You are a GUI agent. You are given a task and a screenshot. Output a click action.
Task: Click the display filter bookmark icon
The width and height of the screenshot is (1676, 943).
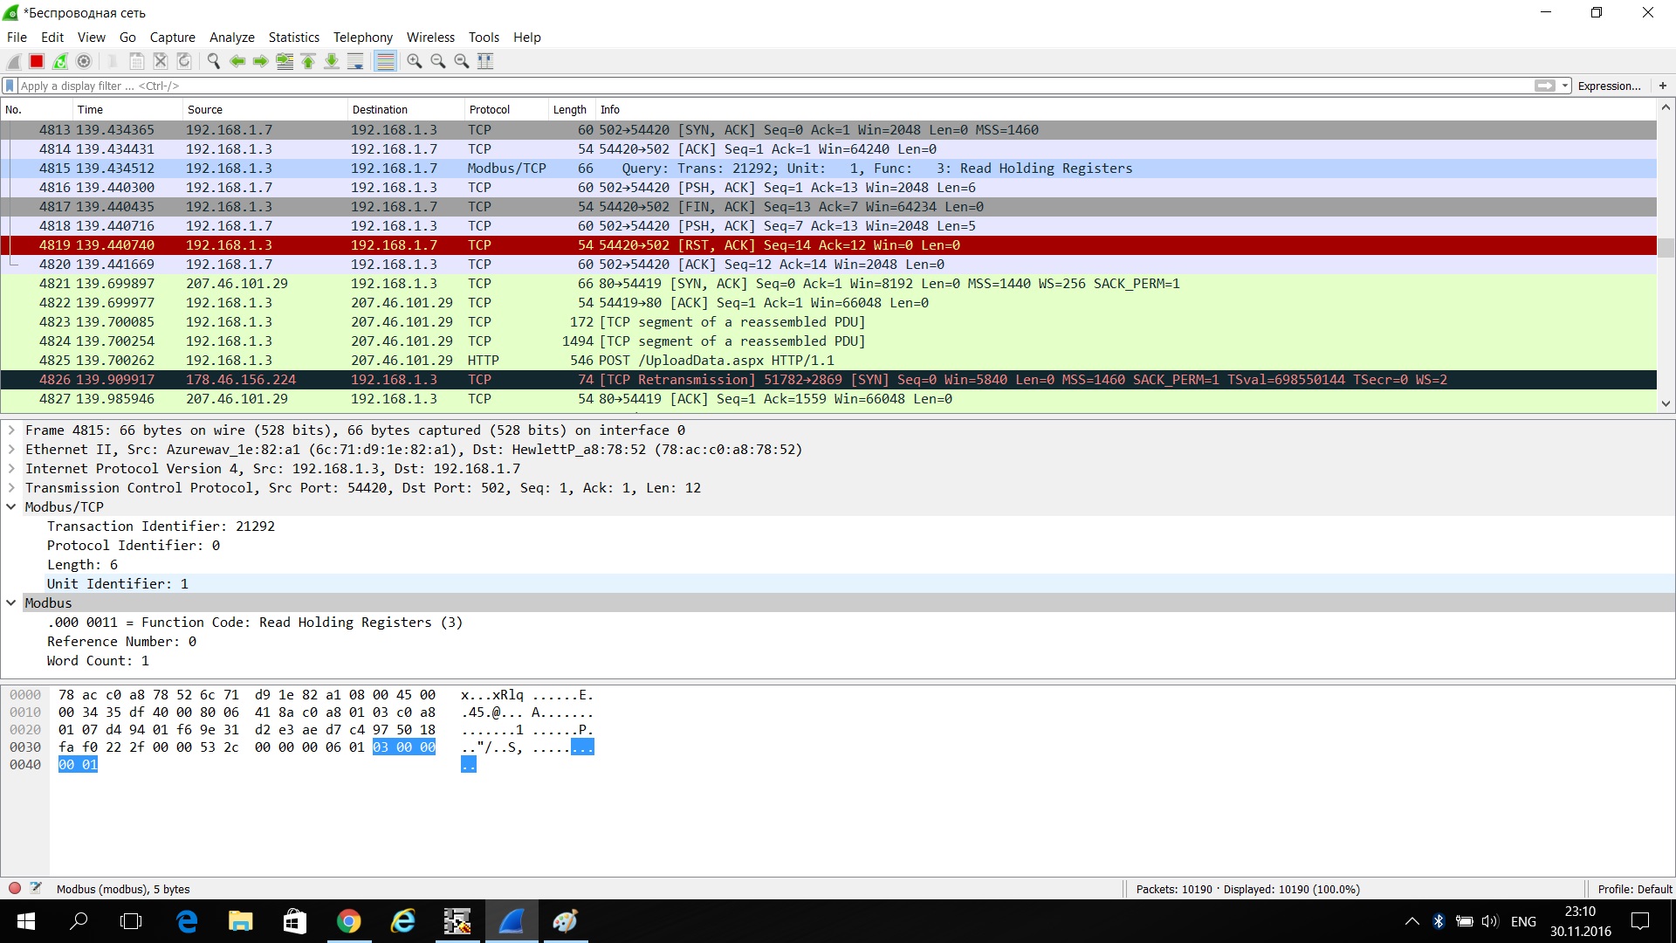pyautogui.click(x=10, y=86)
